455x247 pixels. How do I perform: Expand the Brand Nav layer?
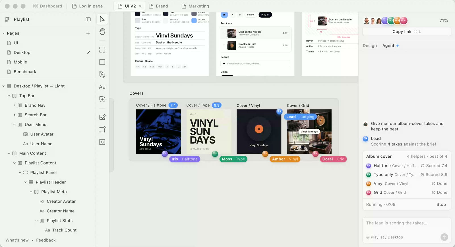15,105
